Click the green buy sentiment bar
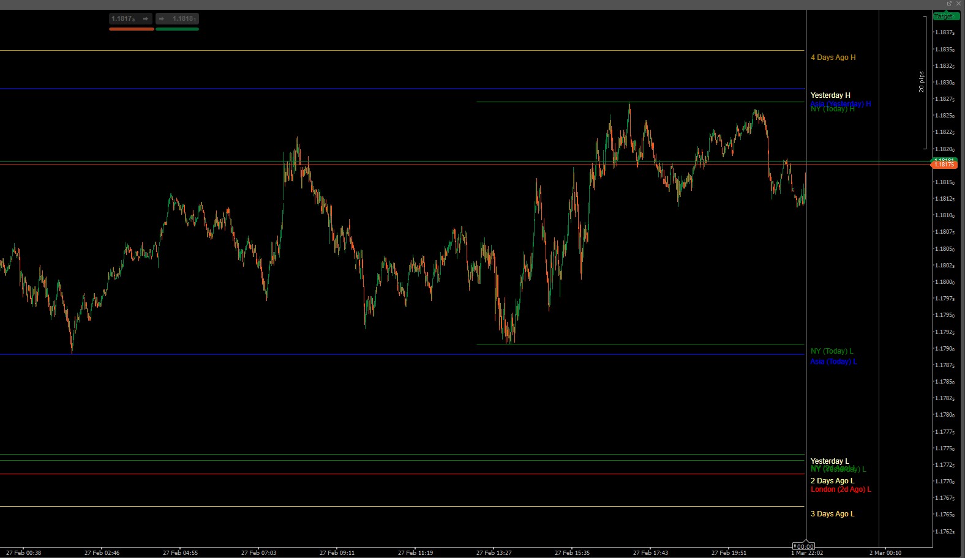The width and height of the screenshot is (965, 558). (177, 29)
